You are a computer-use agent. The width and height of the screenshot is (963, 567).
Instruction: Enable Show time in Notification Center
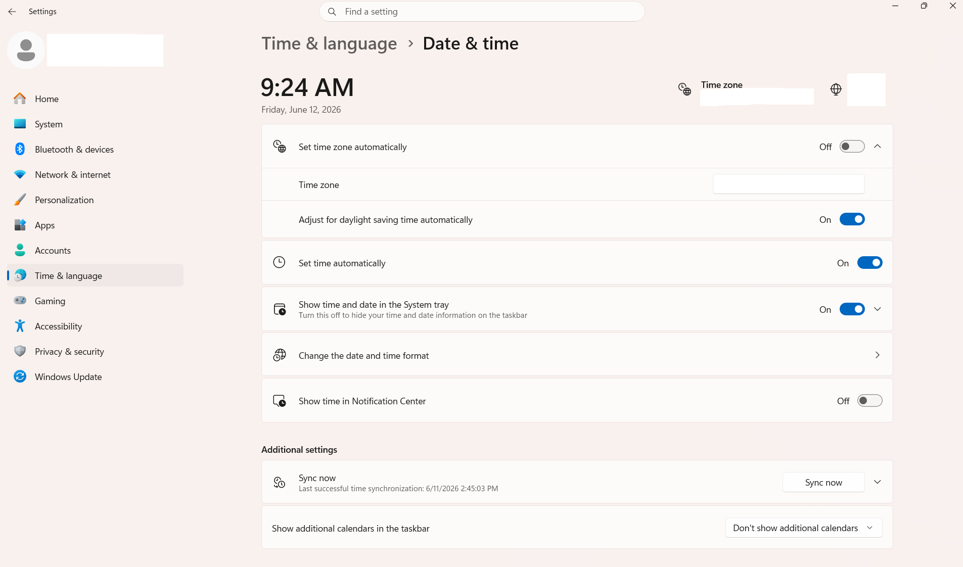point(869,401)
